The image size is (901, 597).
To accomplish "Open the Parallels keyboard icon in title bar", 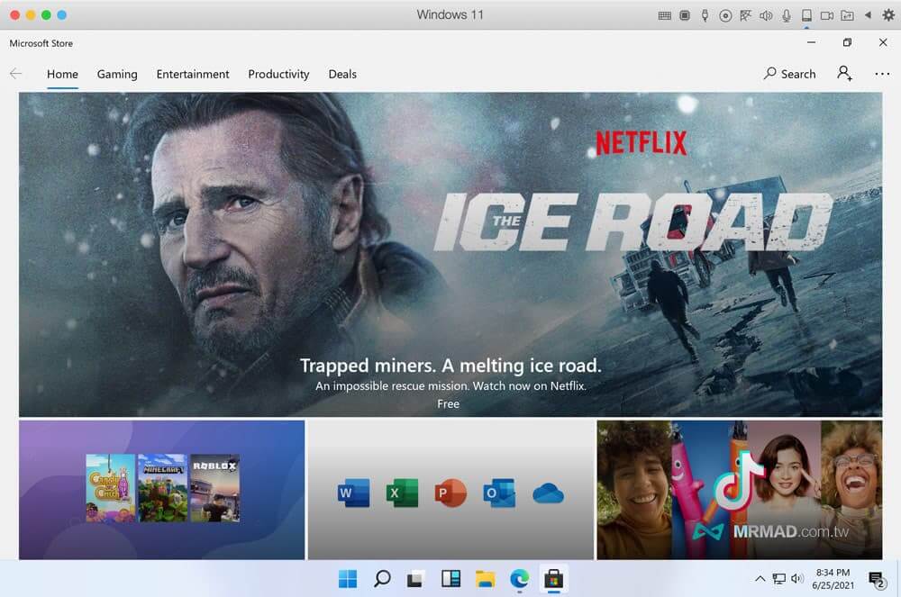I will [x=664, y=15].
